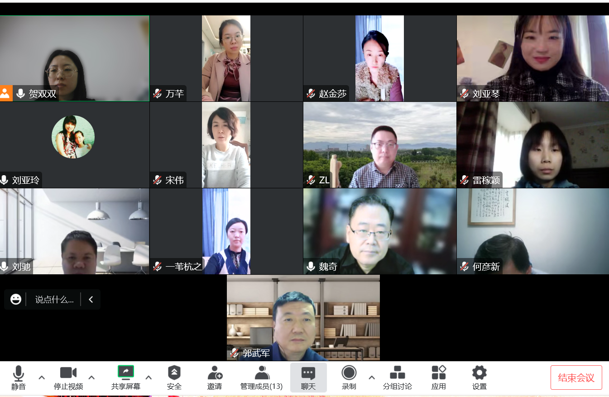Open the 应用 apps icon
Image resolution: width=609 pixels, height=397 pixels.
coord(438,373)
